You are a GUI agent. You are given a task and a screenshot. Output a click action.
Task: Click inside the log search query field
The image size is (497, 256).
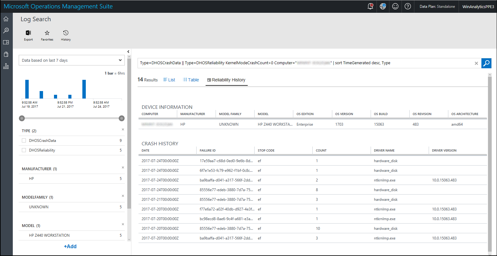(x=306, y=63)
